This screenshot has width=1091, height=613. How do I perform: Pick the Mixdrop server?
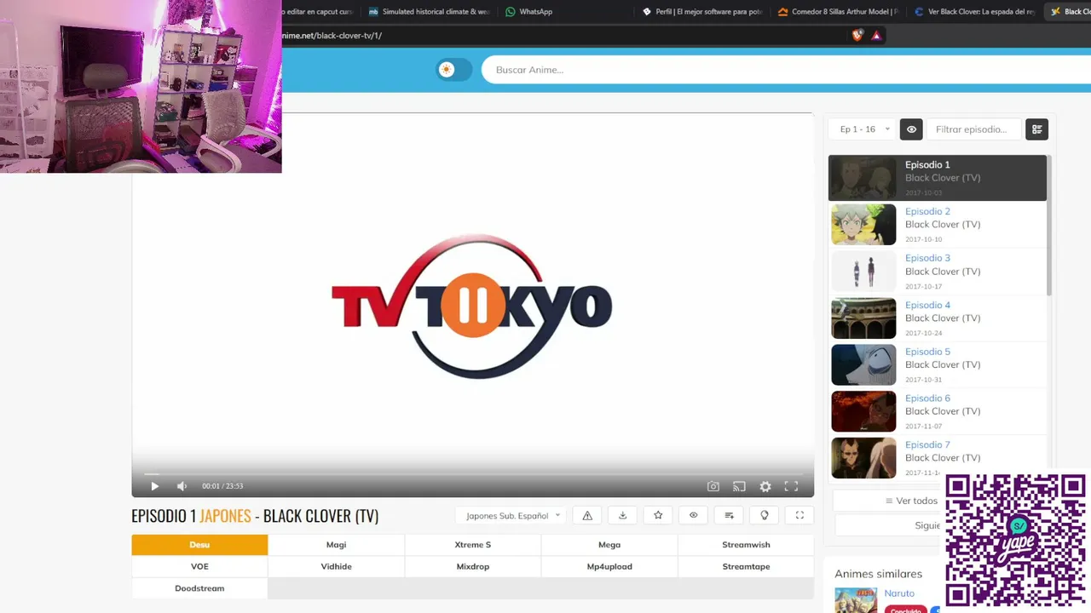tap(473, 566)
